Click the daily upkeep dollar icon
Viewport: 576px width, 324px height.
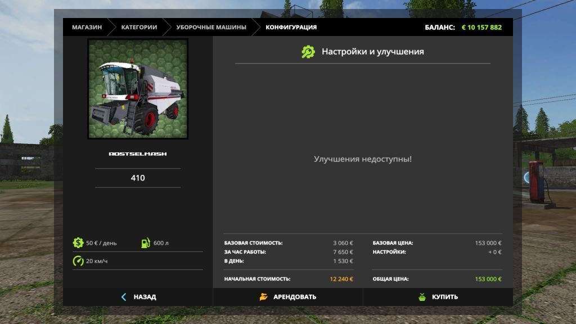[x=78, y=243]
